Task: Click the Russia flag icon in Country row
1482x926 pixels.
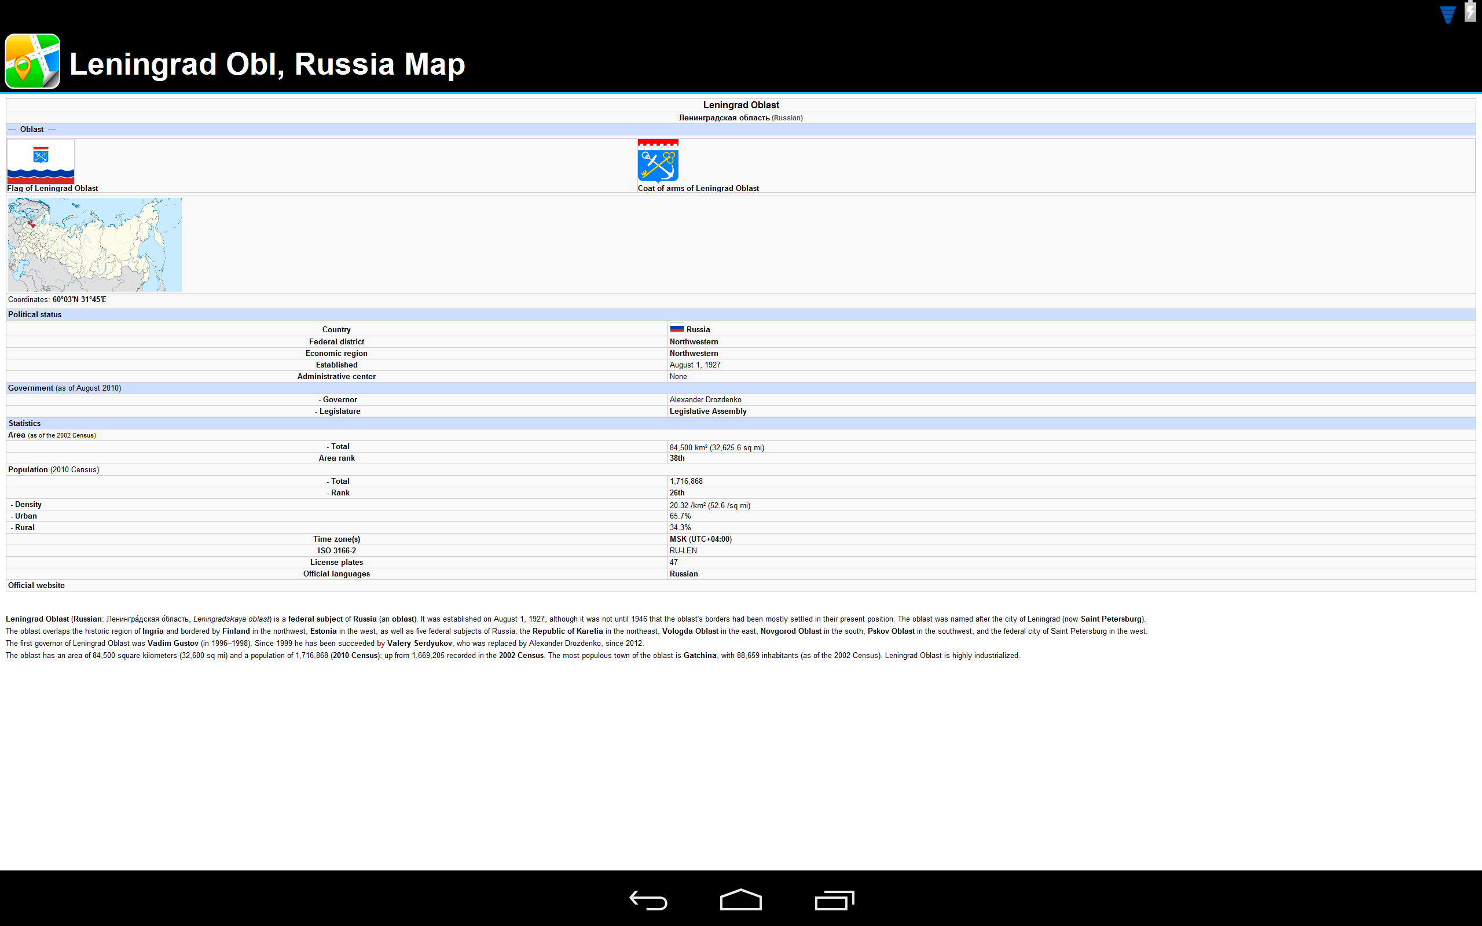Action: point(676,329)
